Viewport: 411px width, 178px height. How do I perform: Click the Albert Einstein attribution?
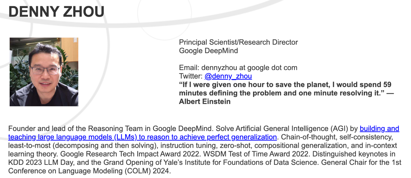pyautogui.click(x=205, y=102)
